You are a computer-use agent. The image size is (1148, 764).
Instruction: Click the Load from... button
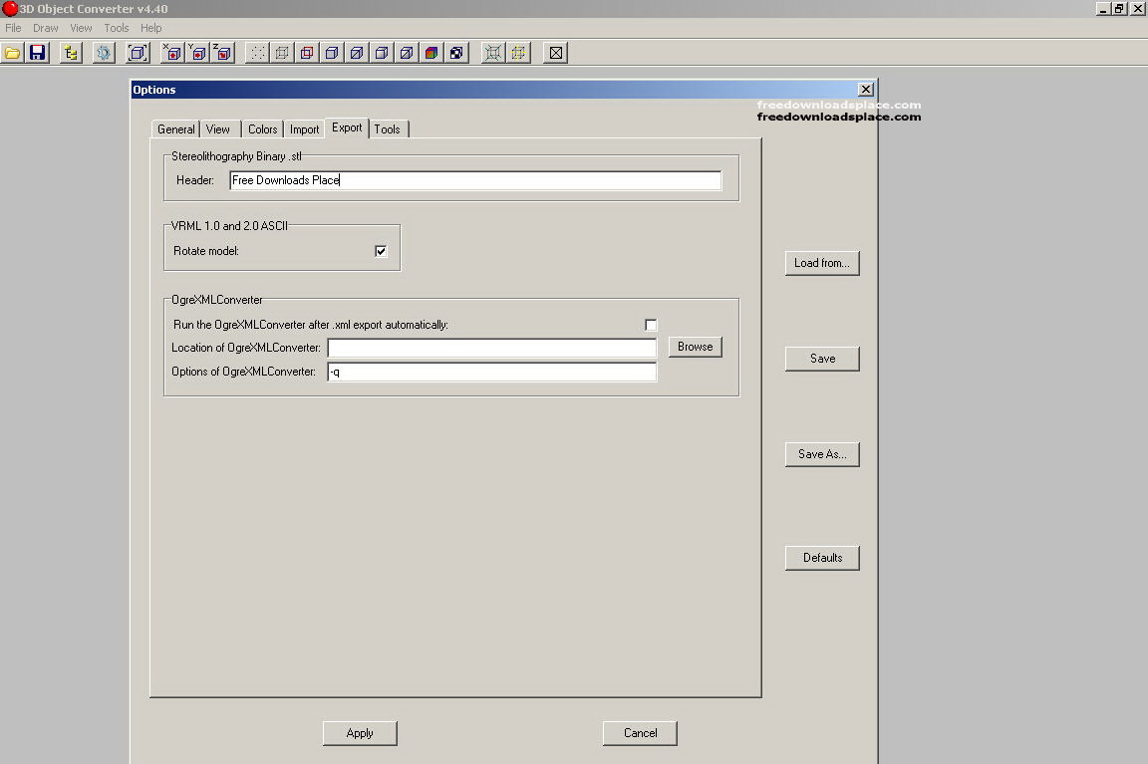pyautogui.click(x=822, y=263)
